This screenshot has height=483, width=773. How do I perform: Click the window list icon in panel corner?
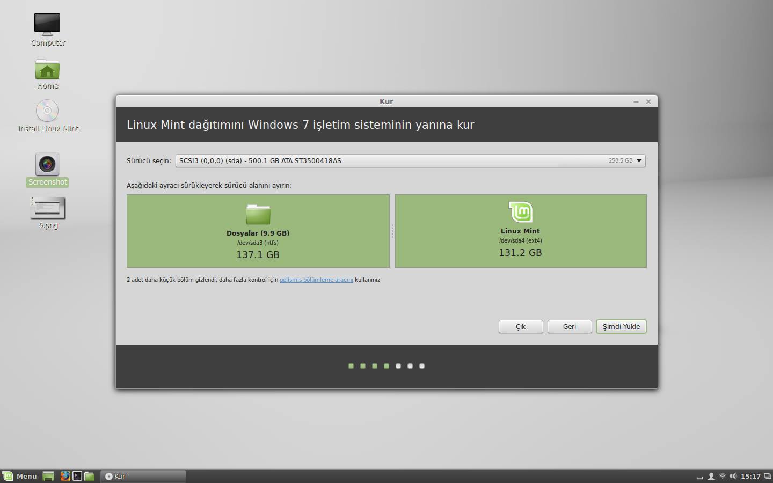[x=768, y=476]
